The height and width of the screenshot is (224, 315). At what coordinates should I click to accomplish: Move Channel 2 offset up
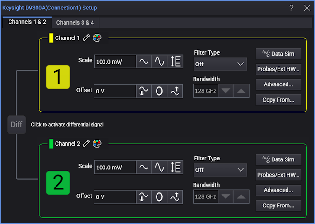point(175,196)
